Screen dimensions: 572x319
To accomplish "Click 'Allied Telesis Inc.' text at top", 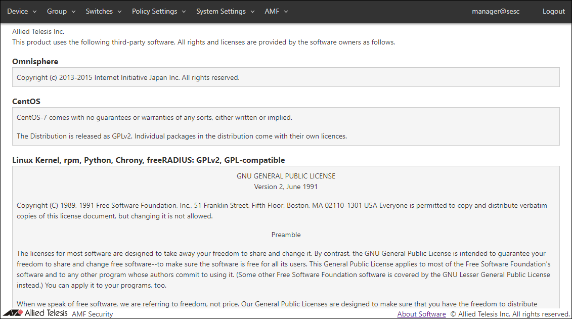I will pos(38,31).
